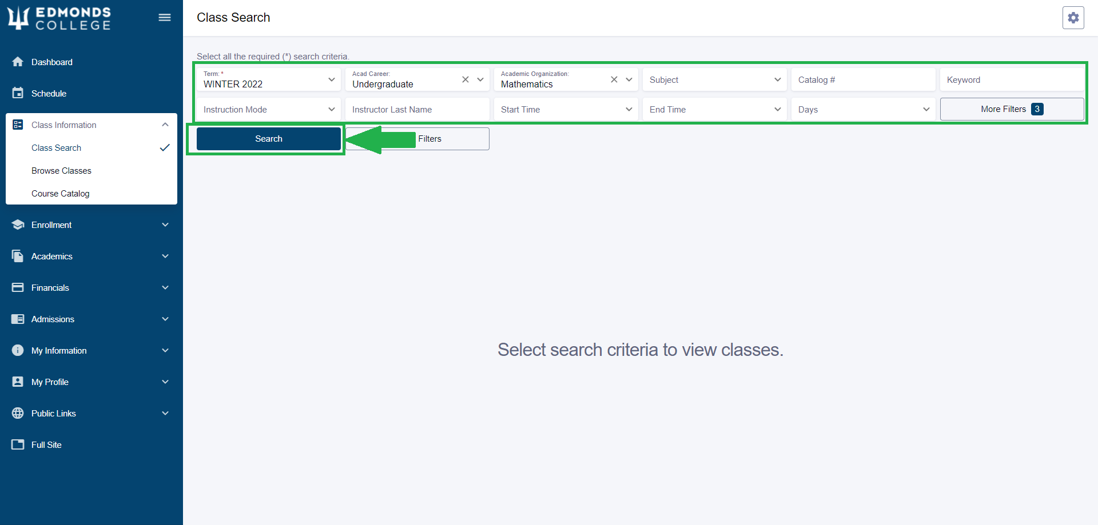Open settings gear icon
The height and width of the screenshot is (525, 1098).
click(1073, 18)
